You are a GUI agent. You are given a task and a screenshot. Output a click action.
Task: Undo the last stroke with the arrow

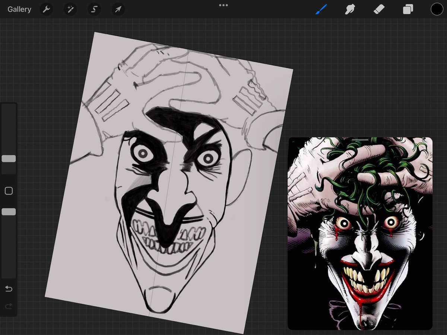click(x=9, y=289)
